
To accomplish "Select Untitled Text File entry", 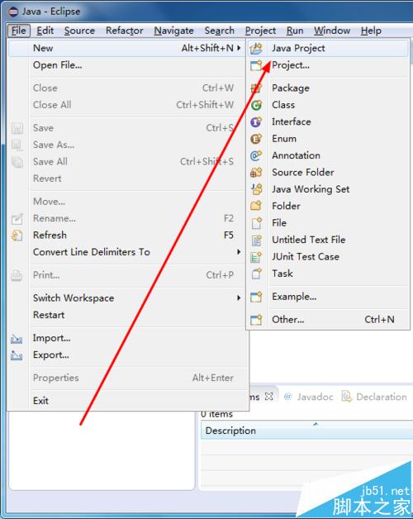I will 328,240.
